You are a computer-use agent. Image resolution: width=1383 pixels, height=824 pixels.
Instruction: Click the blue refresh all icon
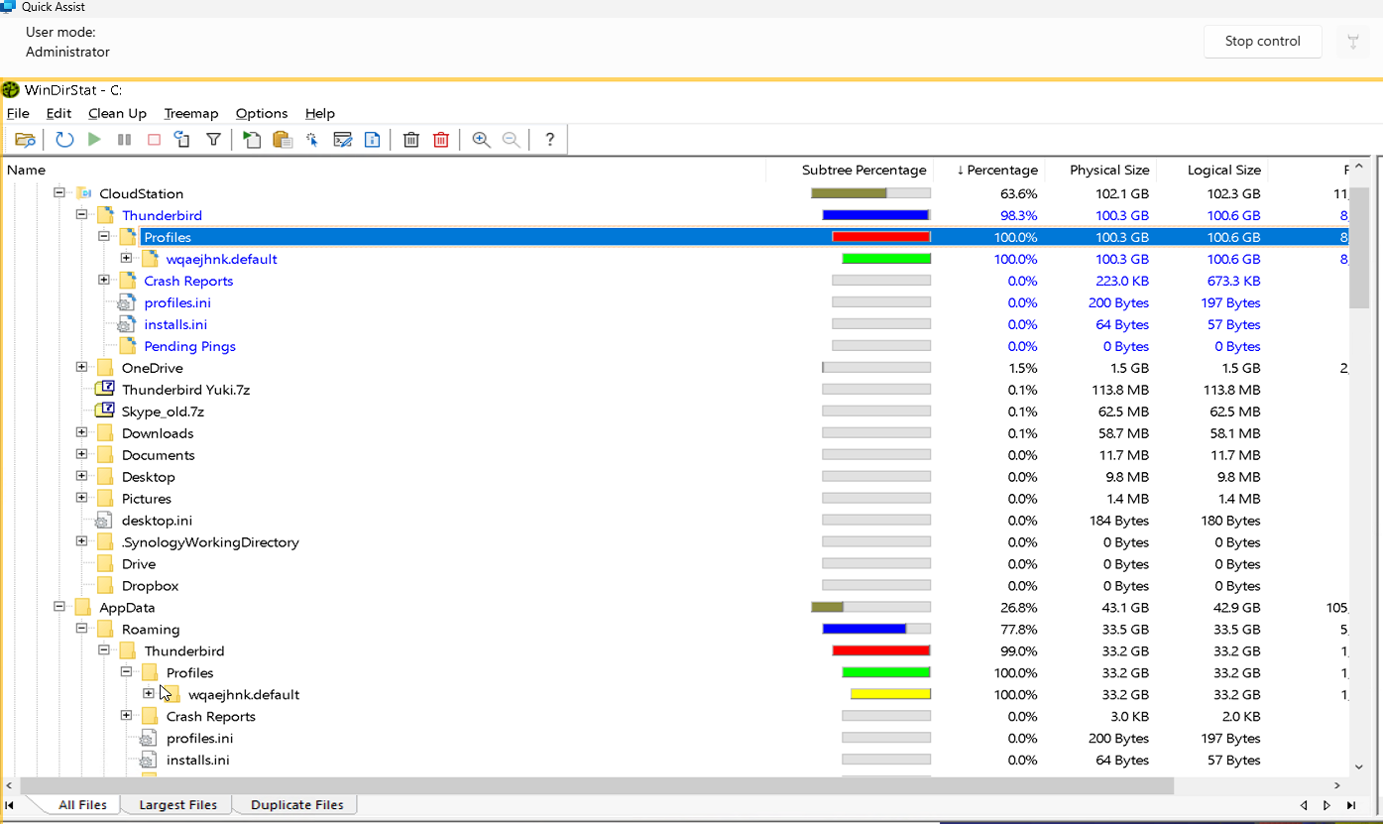(64, 140)
